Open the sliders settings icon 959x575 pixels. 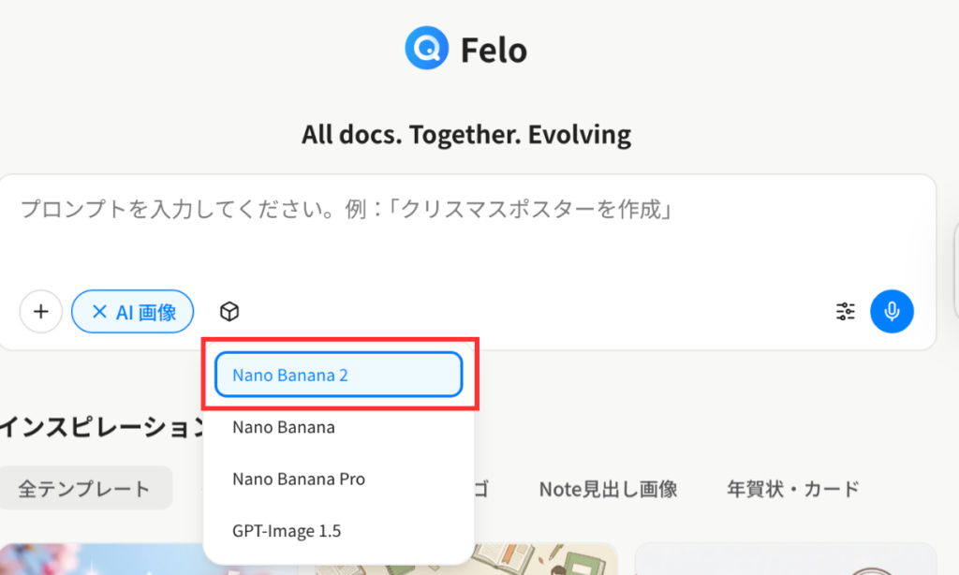click(846, 312)
